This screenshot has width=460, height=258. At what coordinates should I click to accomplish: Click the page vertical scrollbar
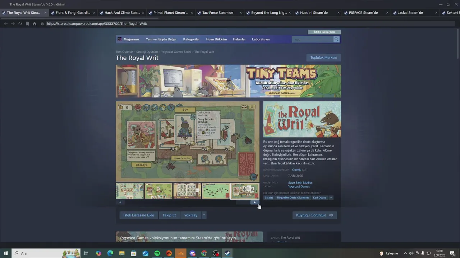point(457,43)
